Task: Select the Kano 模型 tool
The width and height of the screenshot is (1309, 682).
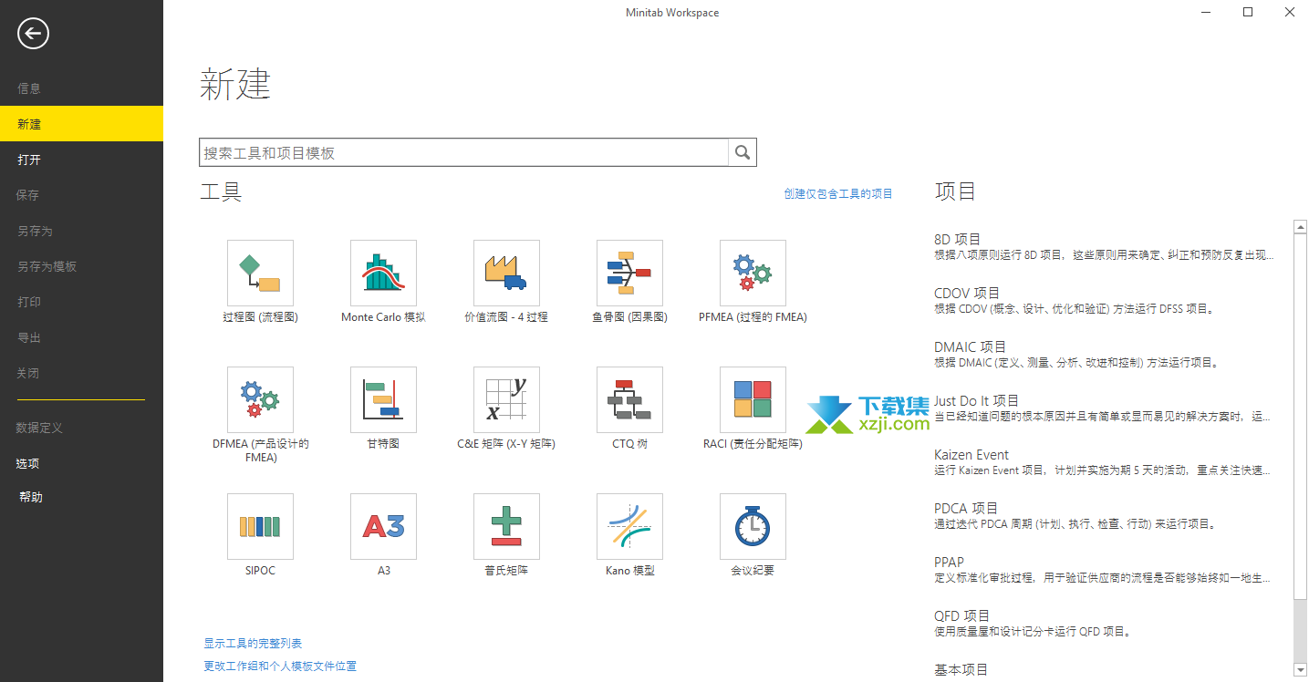Action: [629, 526]
